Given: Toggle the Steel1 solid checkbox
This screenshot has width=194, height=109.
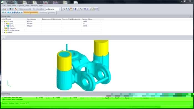Looking at the screenshot, I should (x=6, y=26).
